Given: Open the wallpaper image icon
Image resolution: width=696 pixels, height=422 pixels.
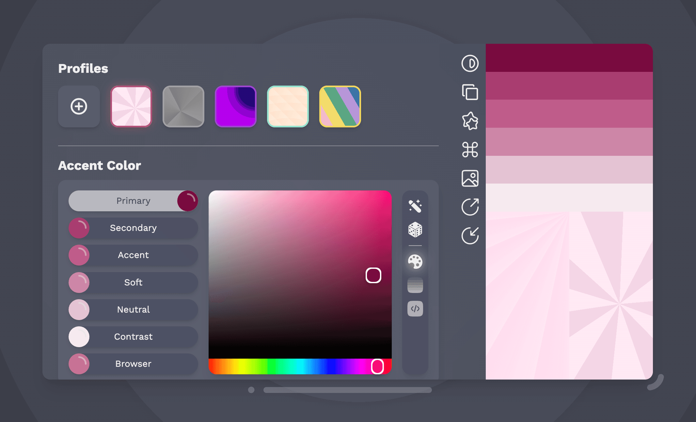Looking at the screenshot, I should click(470, 178).
